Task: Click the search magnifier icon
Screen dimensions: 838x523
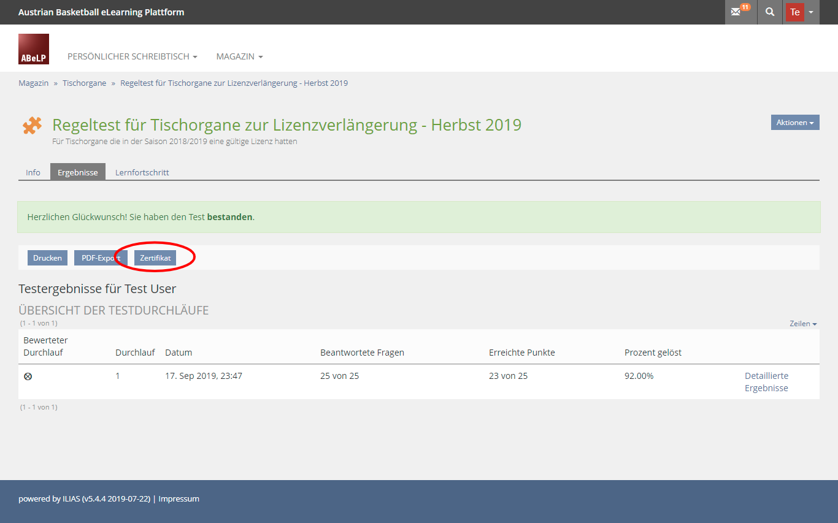Action: (770, 12)
